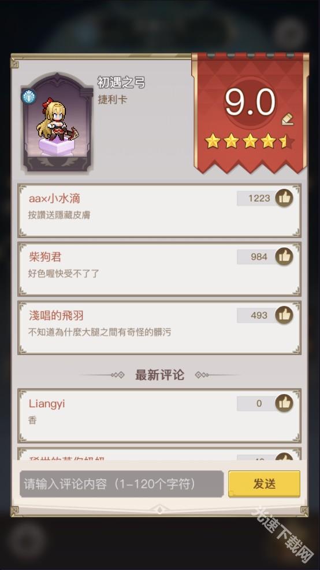Open username 柴狗君 profile

tap(45, 257)
